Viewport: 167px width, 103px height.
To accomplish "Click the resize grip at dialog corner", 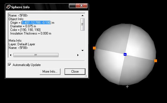I will [86, 76].
